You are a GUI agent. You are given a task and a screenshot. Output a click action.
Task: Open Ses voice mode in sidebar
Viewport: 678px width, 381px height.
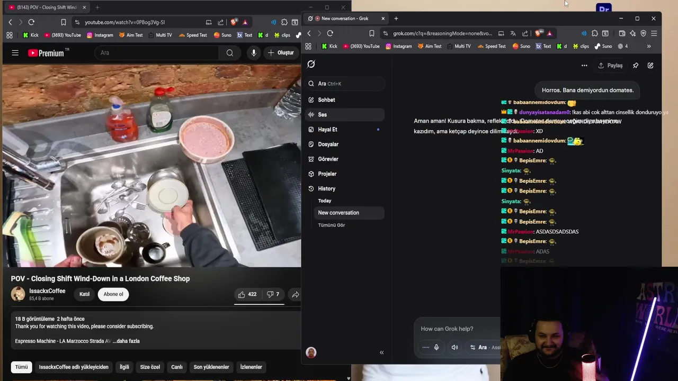pyautogui.click(x=344, y=115)
